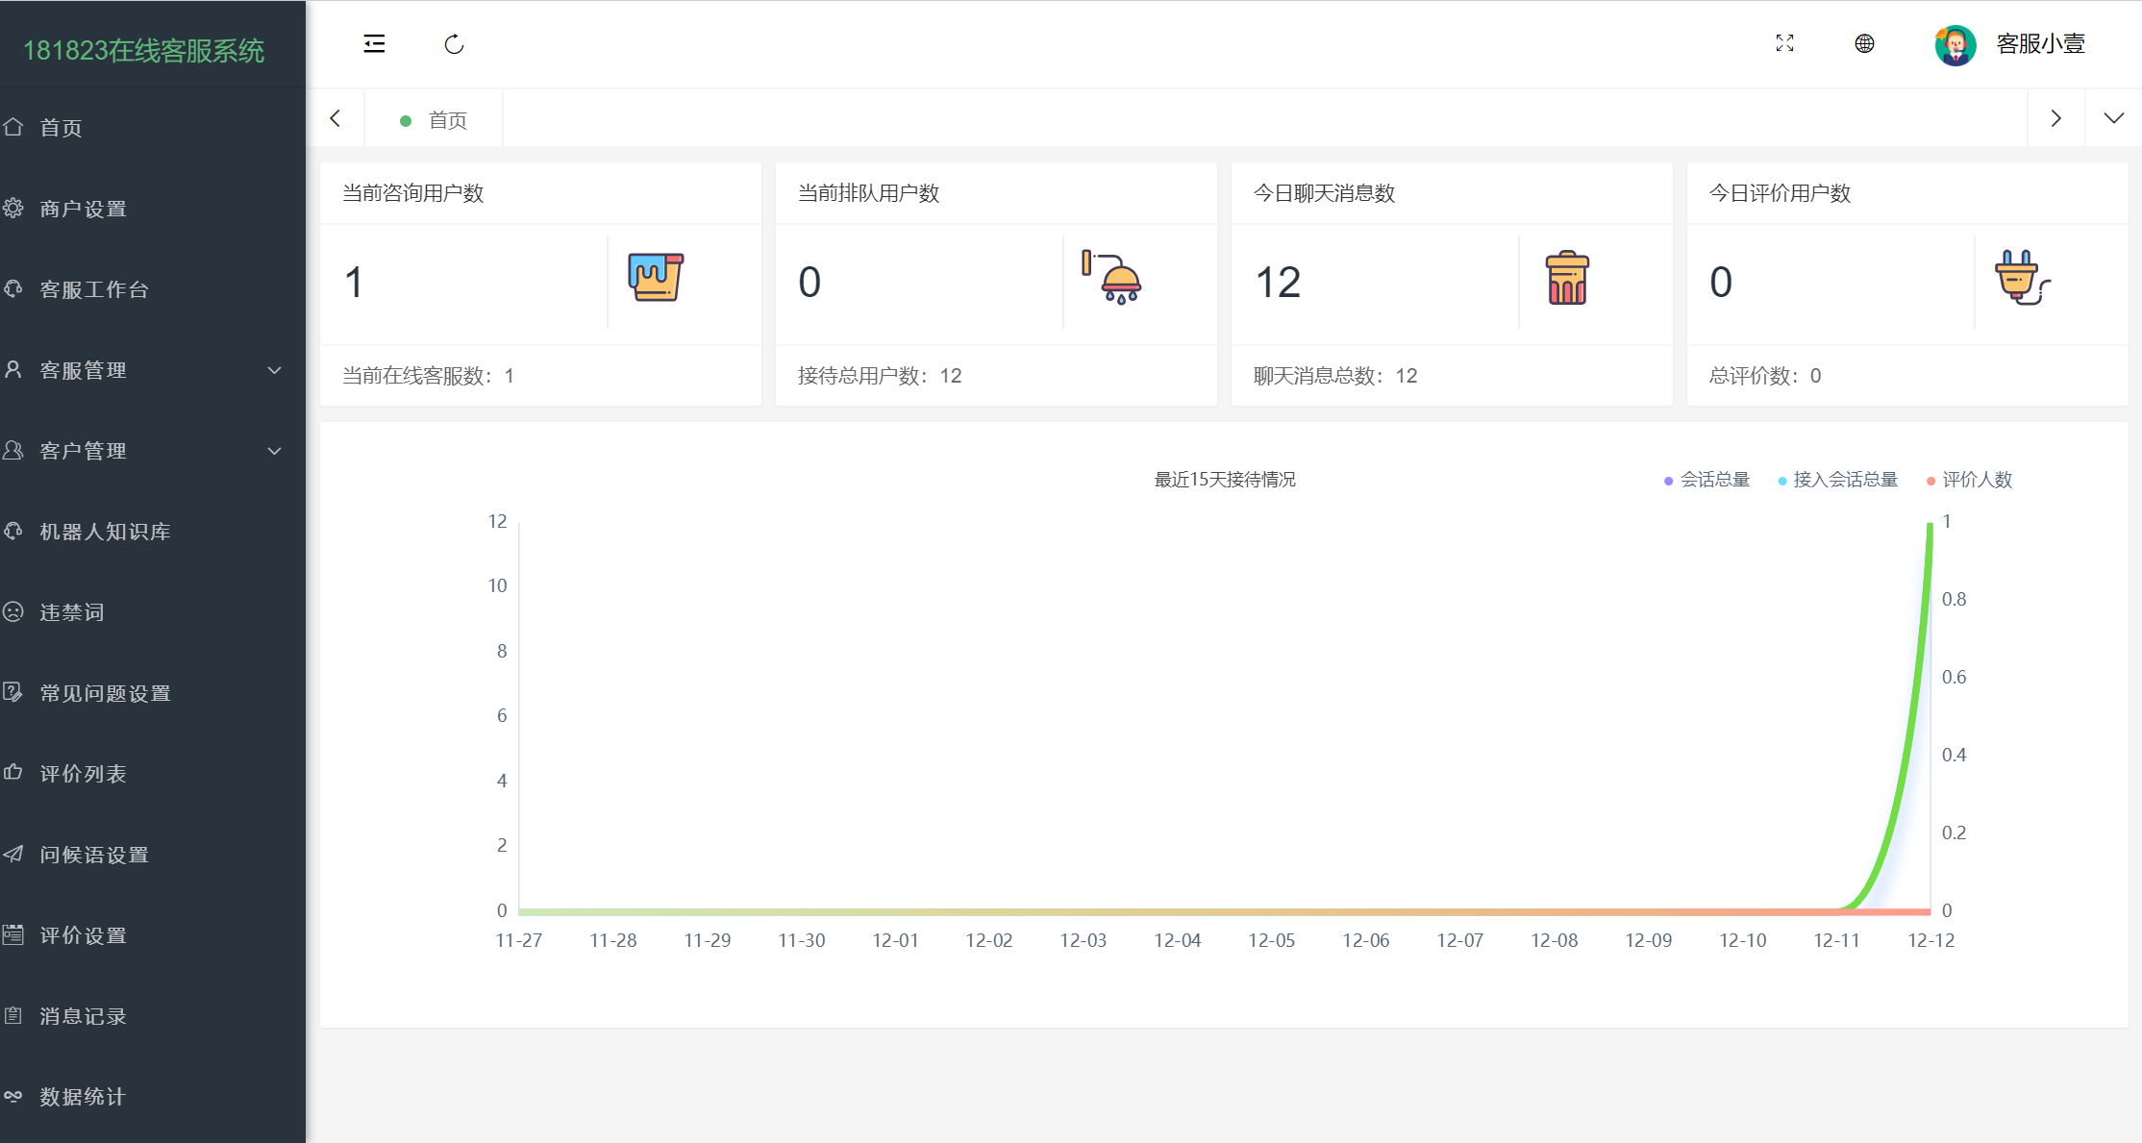This screenshot has width=2142, height=1143.
Task: Click the paint bucket icon in 当前咨询用户数 card
Action: 655,278
